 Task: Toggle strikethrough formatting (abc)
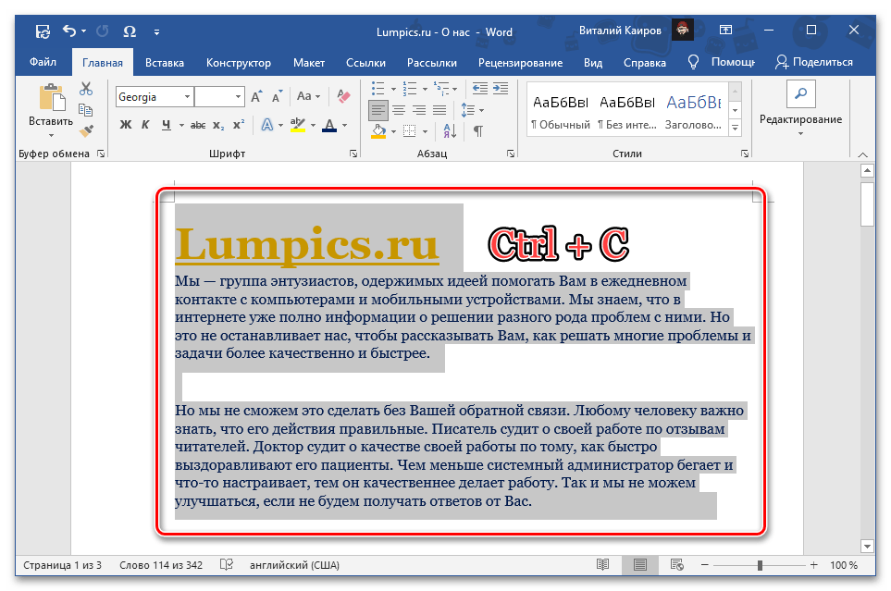point(198,125)
